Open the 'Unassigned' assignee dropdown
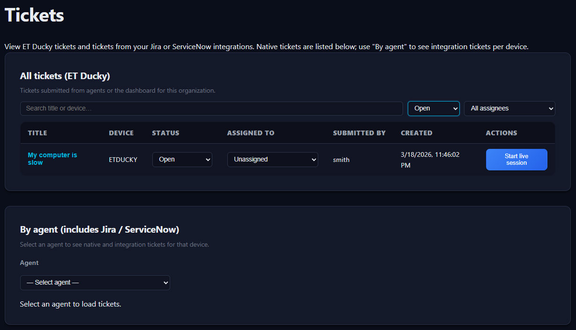Image resolution: width=576 pixels, height=330 pixels. (x=272, y=159)
